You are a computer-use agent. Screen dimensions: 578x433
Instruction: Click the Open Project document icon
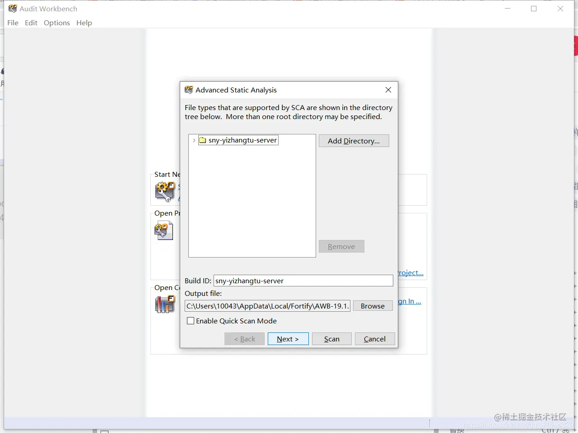click(164, 231)
